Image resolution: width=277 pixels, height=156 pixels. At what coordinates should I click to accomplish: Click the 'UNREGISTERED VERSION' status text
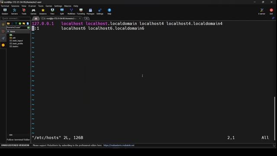(15, 146)
